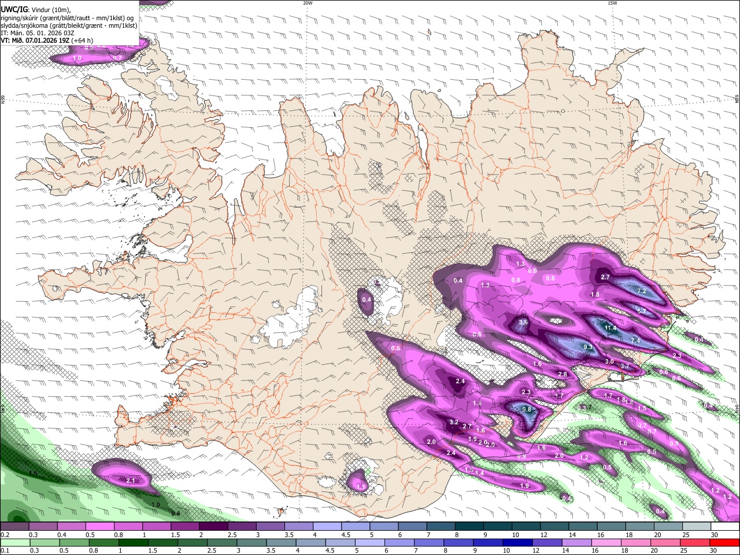Pick the pale lavender upper legend swatch from 4 to 4.5

pyautogui.click(x=327, y=527)
